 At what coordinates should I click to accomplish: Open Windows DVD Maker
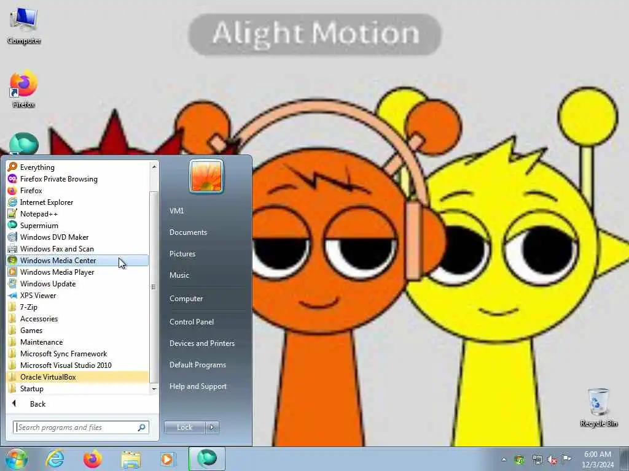[77, 237]
